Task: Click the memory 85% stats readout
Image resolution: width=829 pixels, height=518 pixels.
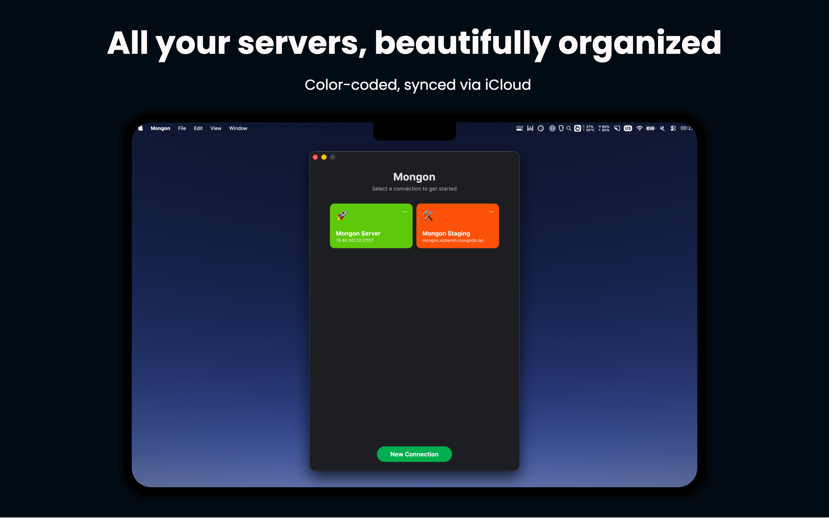Action: click(x=604, y=128)
